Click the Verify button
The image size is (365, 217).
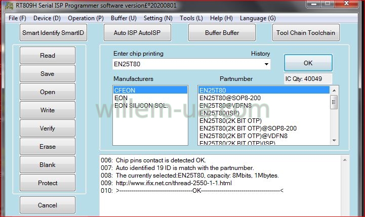(48, 128)
